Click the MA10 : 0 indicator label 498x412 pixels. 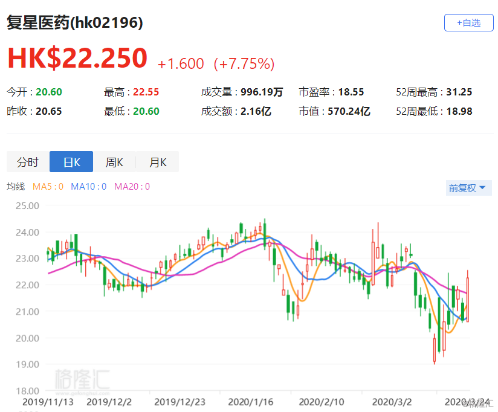tap(89, 186)
